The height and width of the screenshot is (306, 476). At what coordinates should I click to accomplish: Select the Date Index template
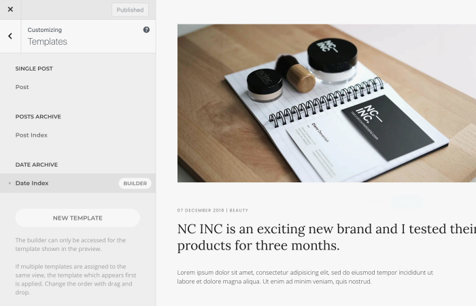[x=32, y=183]
